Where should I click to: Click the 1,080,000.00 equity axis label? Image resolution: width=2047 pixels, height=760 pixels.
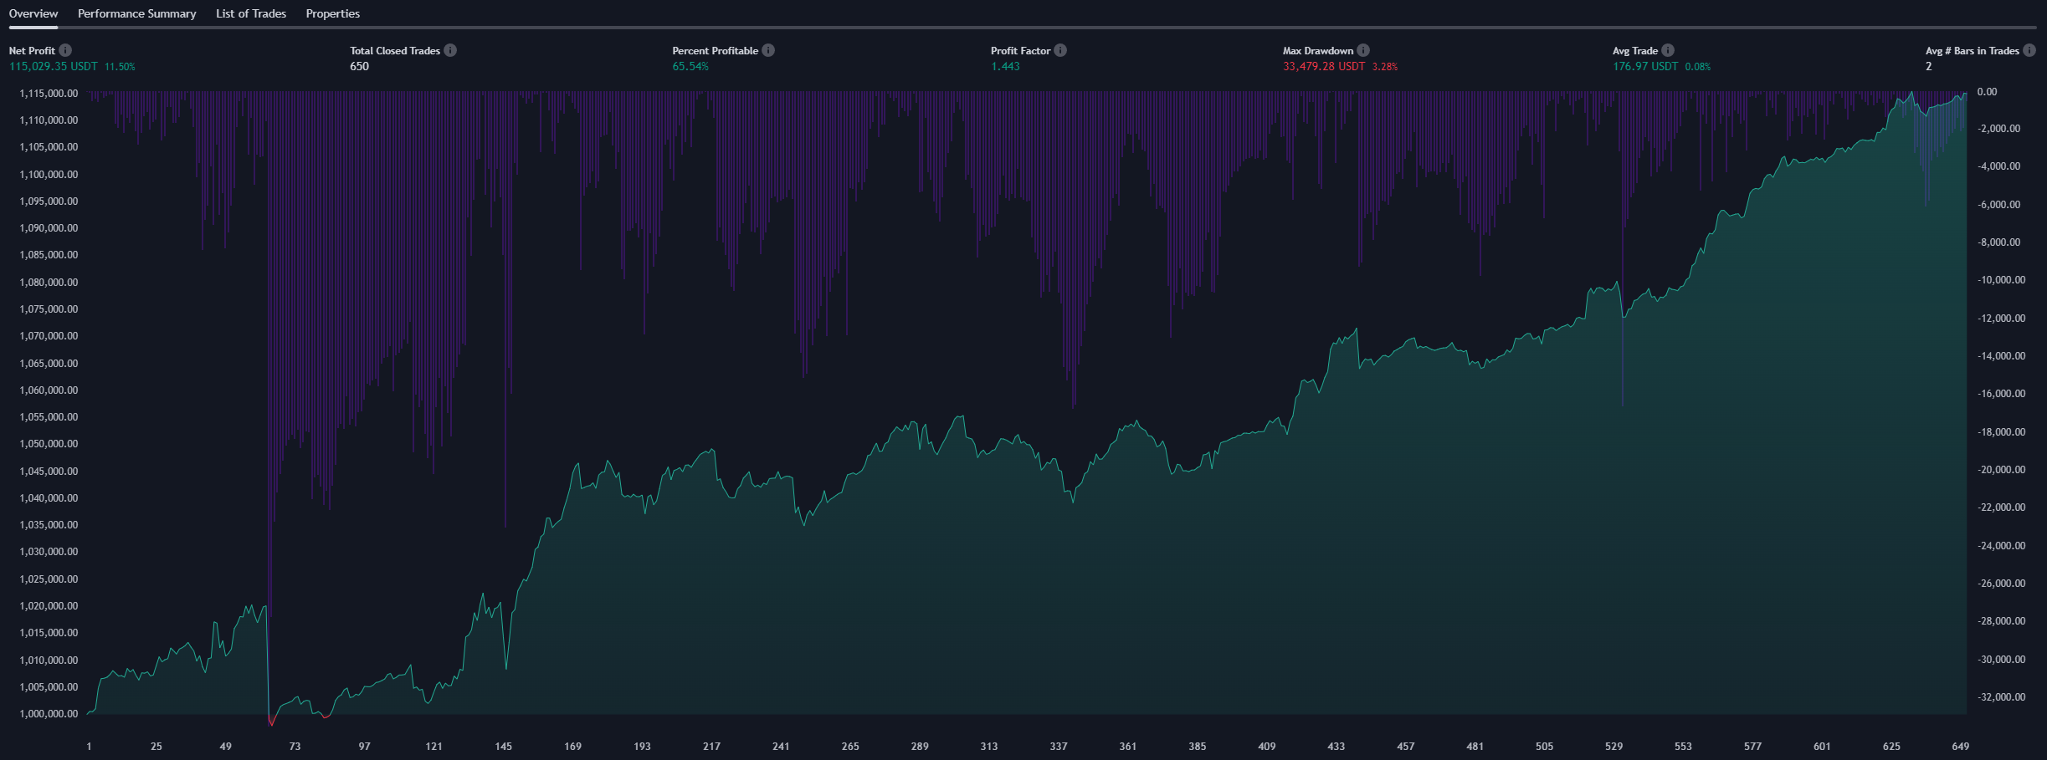pos(49,282)
